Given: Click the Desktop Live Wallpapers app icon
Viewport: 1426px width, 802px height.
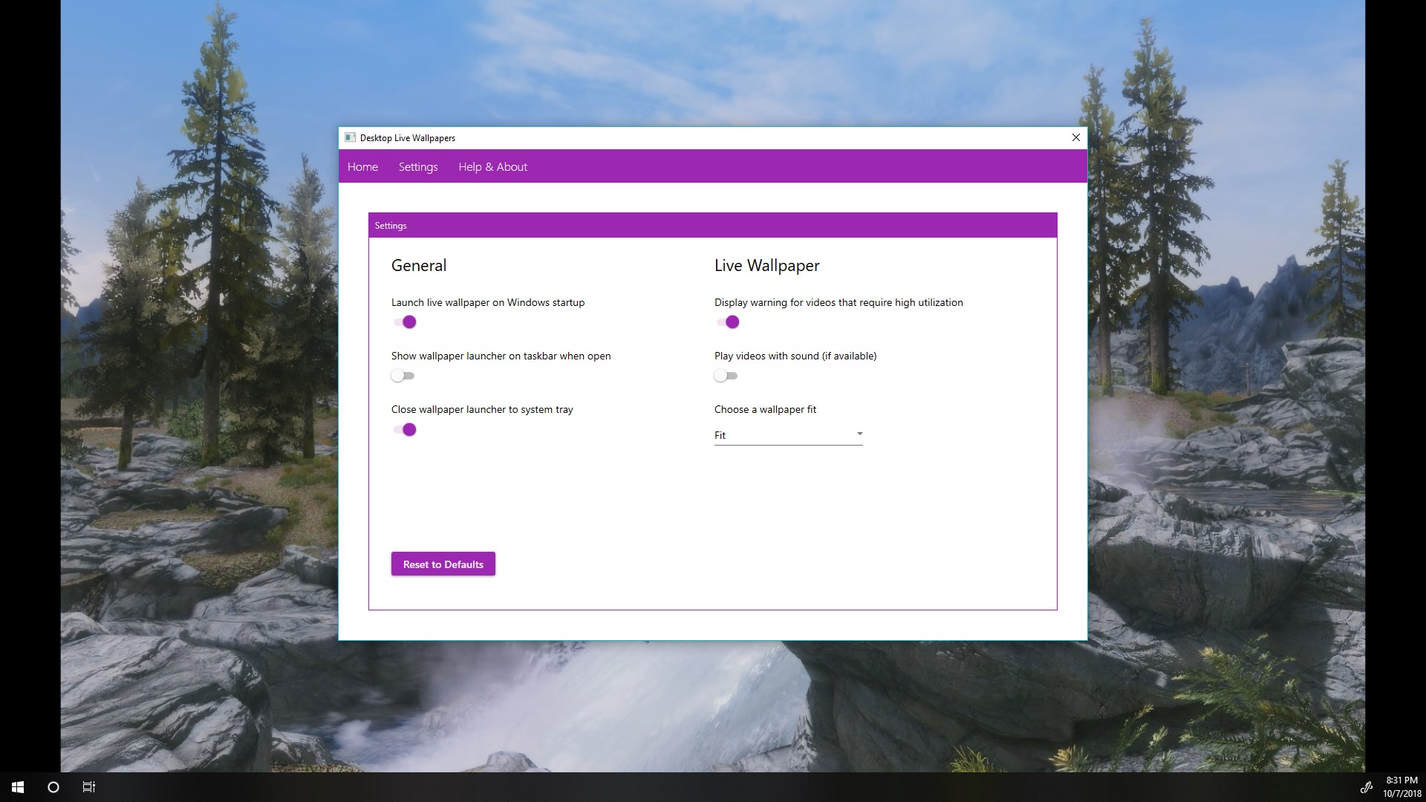Looking at the screenshot, I should [x=350, y=137].
